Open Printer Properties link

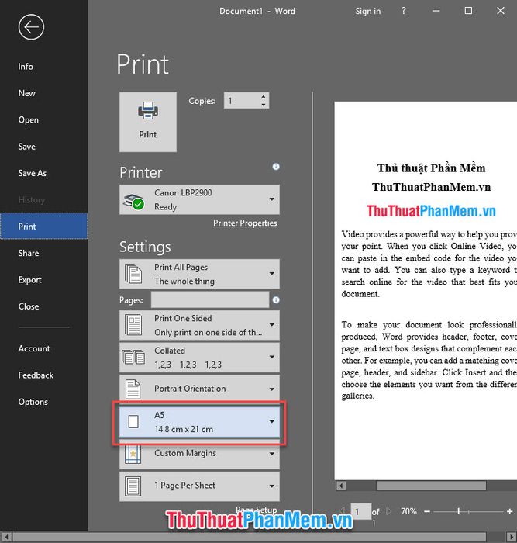coord(245,223)
